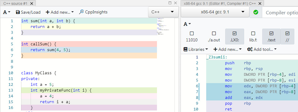The height and width of the screenshot is (112, 298).
Task: Expand the editor Add new menu
Action: point(60,12)
